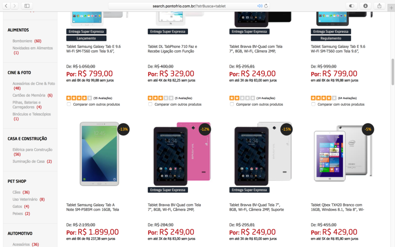Mute tab audio via the speaker icon
This screenshot has height=247, width=395.
tap(259, 6)
